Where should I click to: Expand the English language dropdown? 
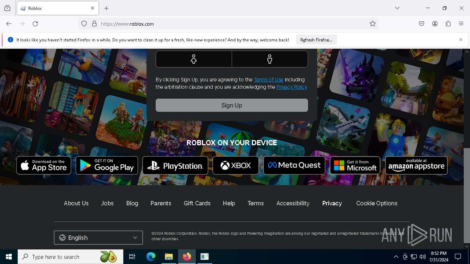98,238
